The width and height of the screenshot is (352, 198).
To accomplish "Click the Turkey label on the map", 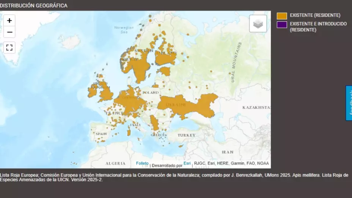I will [186, 135].
